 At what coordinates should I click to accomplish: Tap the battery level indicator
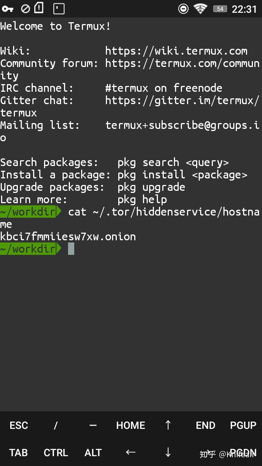coord(220,9)
